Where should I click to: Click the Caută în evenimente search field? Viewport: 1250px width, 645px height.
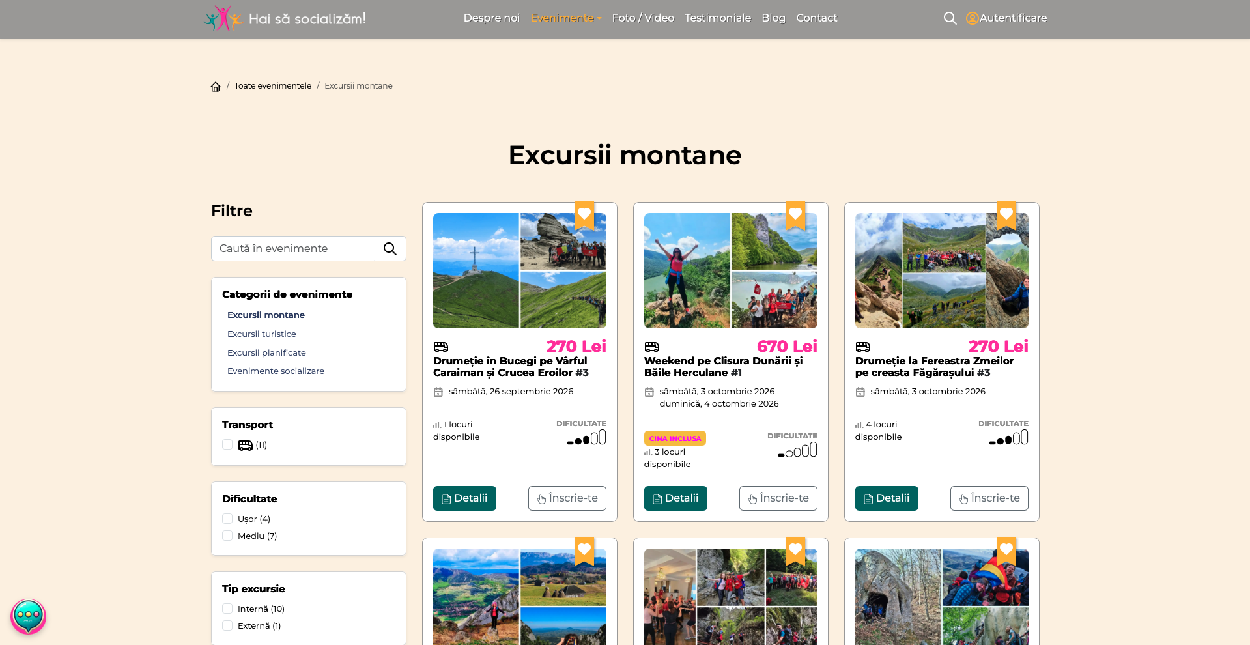tap(309, 249)
